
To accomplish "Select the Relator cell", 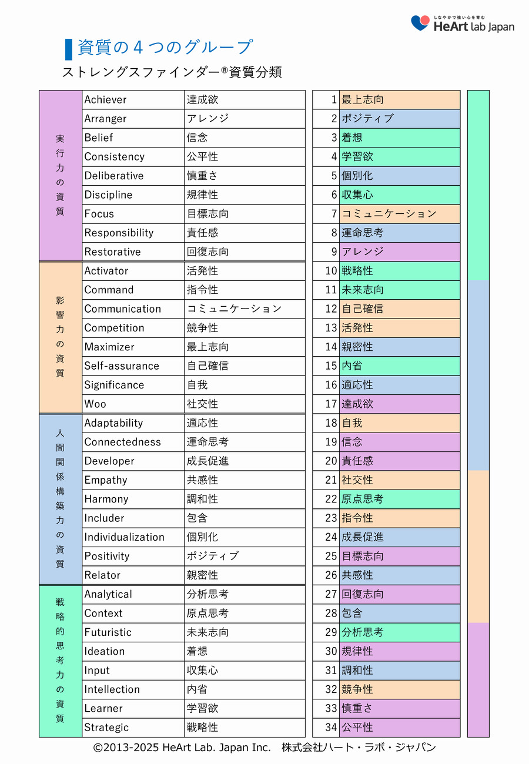I will [x=133, y=575].
